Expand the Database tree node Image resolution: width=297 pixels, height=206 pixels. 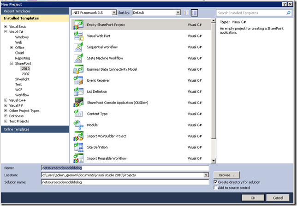[6, 116]
